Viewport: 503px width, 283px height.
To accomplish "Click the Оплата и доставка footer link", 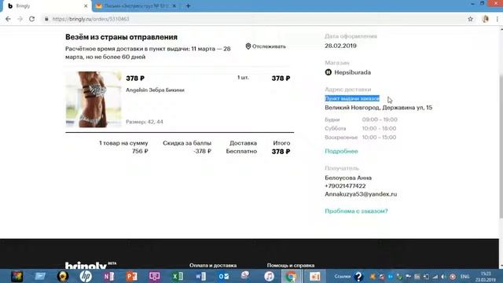I will [x=213, y=266].
